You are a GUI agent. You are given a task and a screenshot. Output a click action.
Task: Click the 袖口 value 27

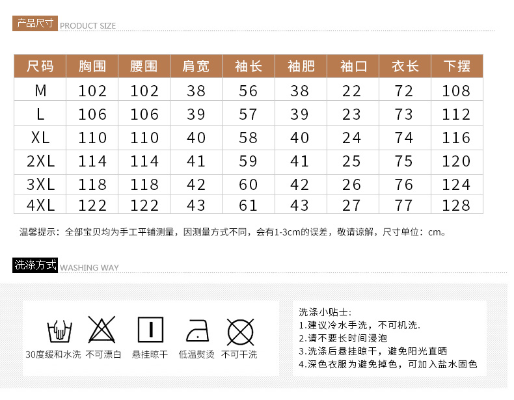[351, 206]
